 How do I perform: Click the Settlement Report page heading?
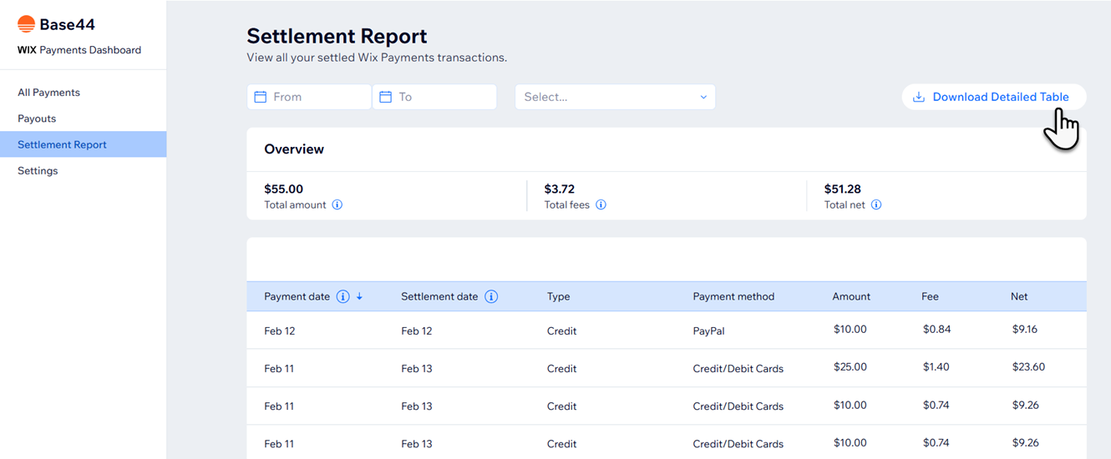click(337, 36)
